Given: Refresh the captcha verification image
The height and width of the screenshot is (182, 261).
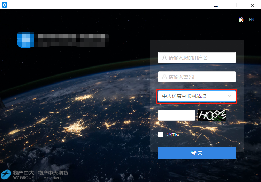Looking at the screenshot, I should [212, 115].
